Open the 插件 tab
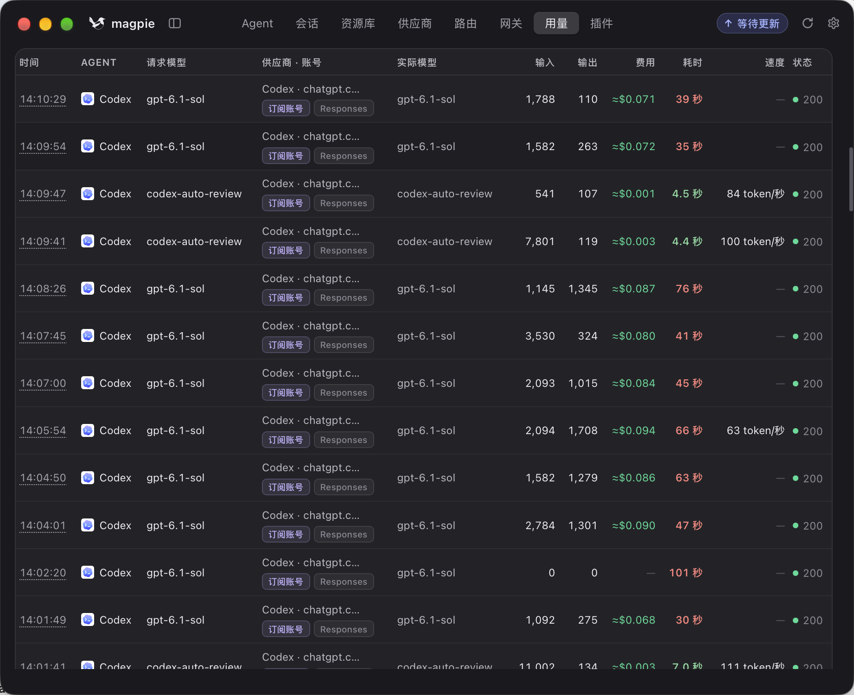 601,23
